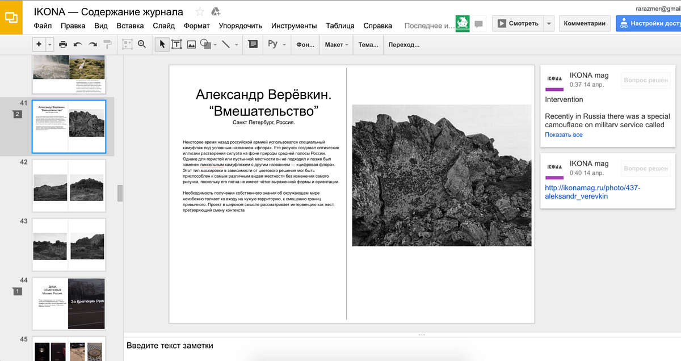This screenshot has width=681, height=361.
Task: Redo the last action
Action: (x=93, y=44)
